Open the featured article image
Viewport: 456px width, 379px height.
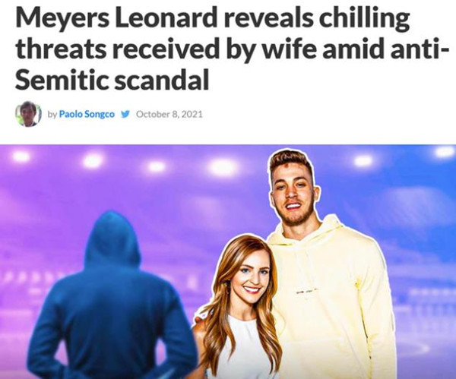pos(228,261)
